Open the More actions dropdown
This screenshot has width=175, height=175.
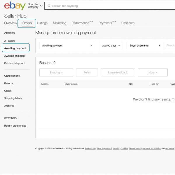coord(153,72)
